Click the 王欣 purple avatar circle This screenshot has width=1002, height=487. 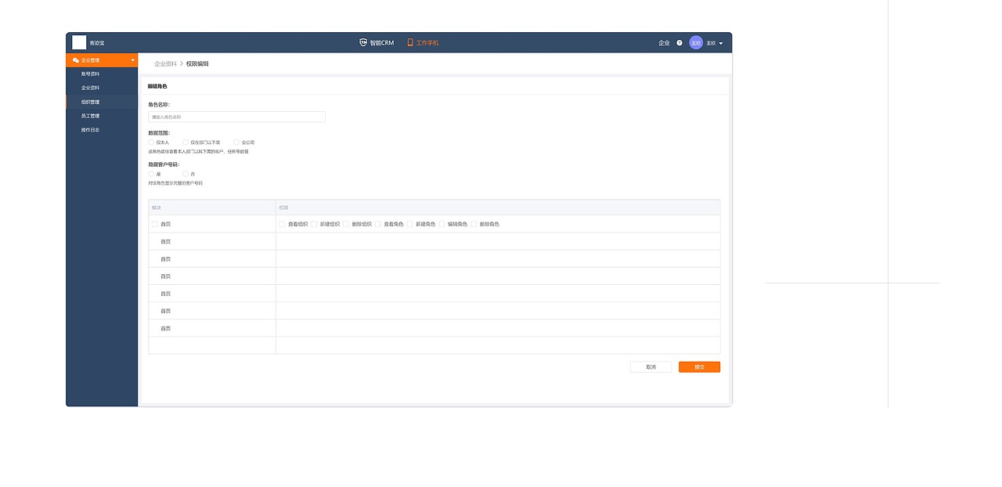pos(696,42)
